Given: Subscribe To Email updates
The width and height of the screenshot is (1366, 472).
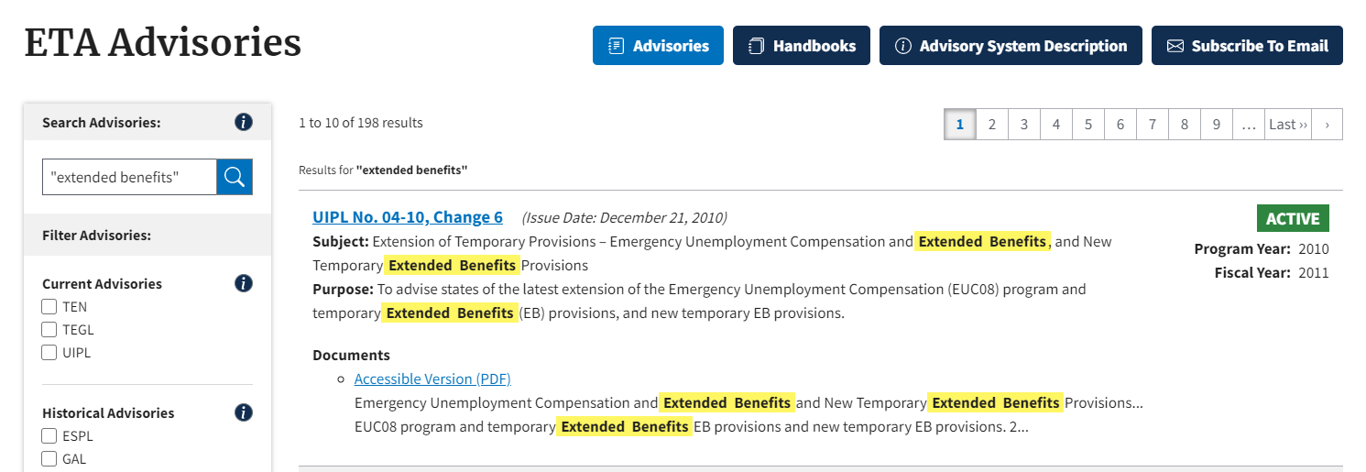Looking at the screenshot, I should tap(1247, 46).
